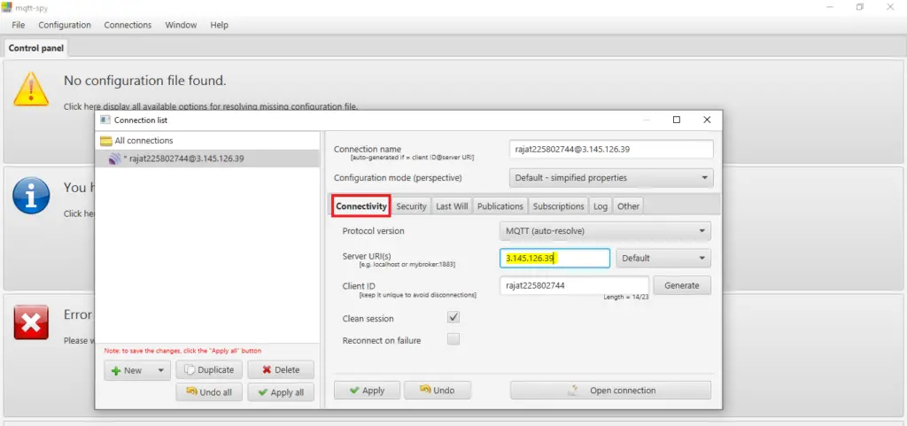Click the No configuration file found heading
Screen dimensions: 907x426
(144, 81)
